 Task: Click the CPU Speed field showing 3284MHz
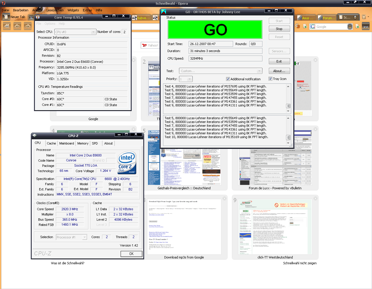(226, 58)
